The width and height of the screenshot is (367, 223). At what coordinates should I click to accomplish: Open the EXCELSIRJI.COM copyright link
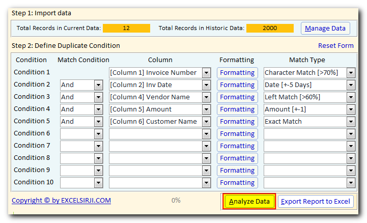pos(61,200)
